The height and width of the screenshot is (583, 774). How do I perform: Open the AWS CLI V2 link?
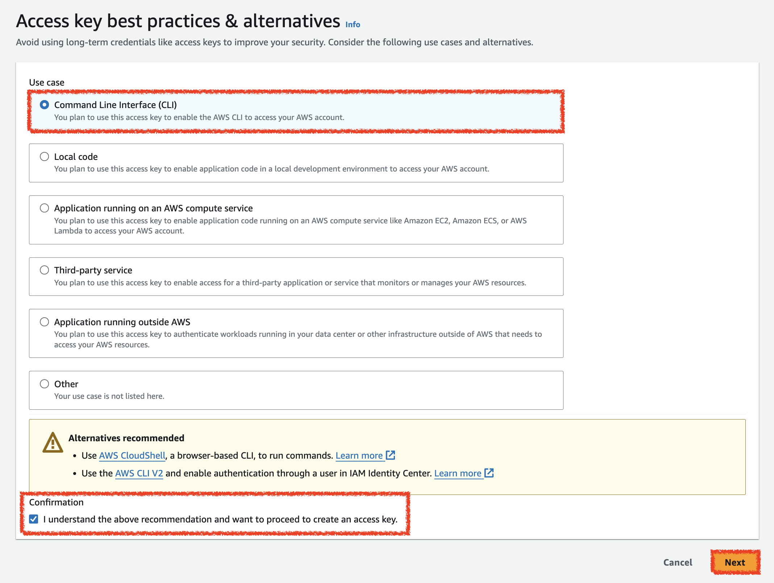(x=139, y=473)
